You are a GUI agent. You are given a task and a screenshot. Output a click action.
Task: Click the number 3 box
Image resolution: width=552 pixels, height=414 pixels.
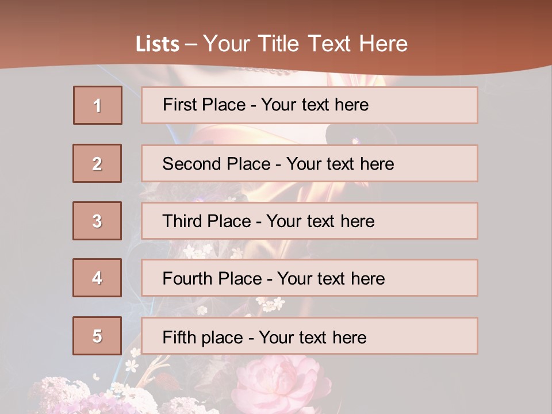(97, 221)
